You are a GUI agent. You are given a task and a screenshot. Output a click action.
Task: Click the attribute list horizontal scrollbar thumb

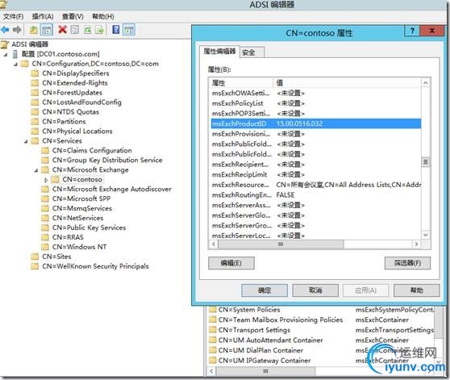click(x=281, y=244)
